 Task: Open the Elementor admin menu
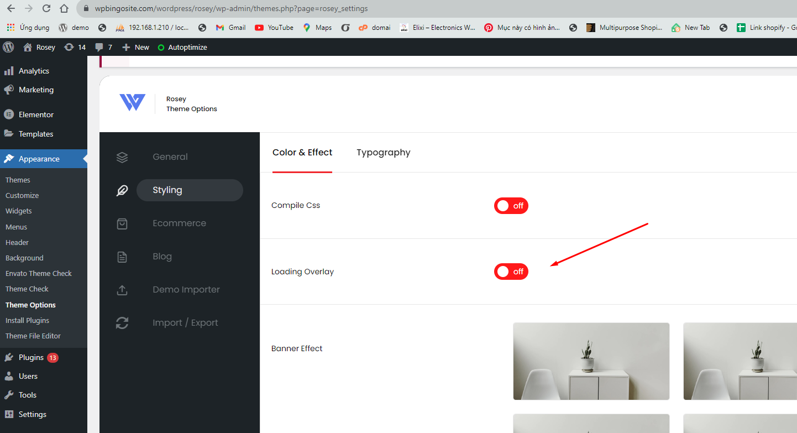44,114
